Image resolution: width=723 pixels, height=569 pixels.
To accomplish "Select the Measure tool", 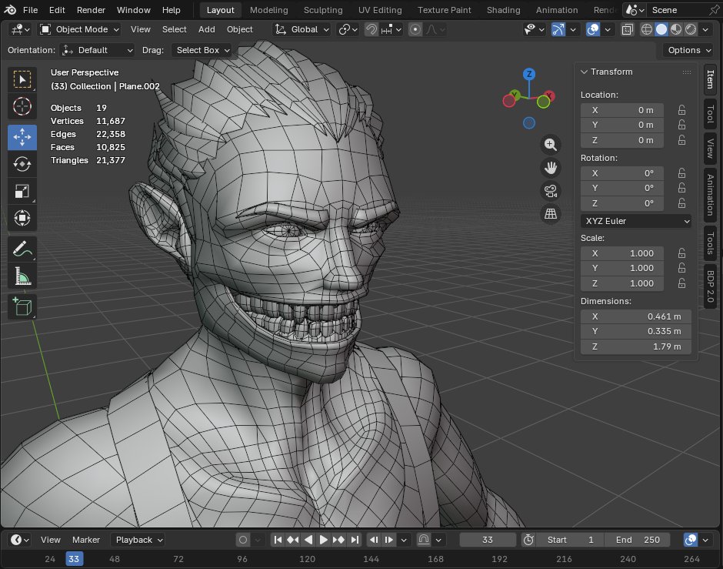I will click(x=22, y=276).
